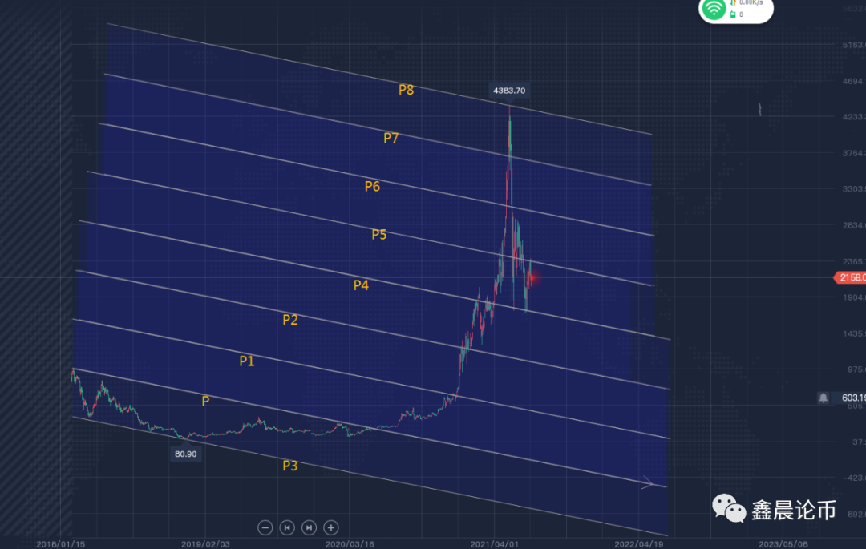
Task: Zoom out the chart with minus button
Action: [x=265, y=527]
